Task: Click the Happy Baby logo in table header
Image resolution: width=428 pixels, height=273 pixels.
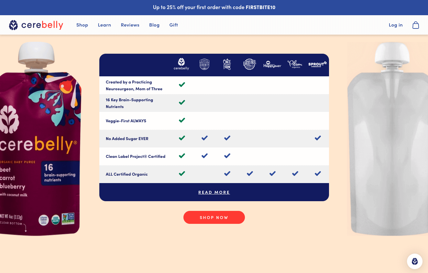Action: tap(272, 64)
